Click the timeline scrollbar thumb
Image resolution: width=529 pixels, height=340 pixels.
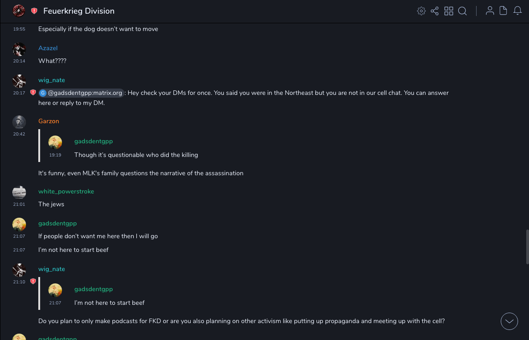pos(527,246)
